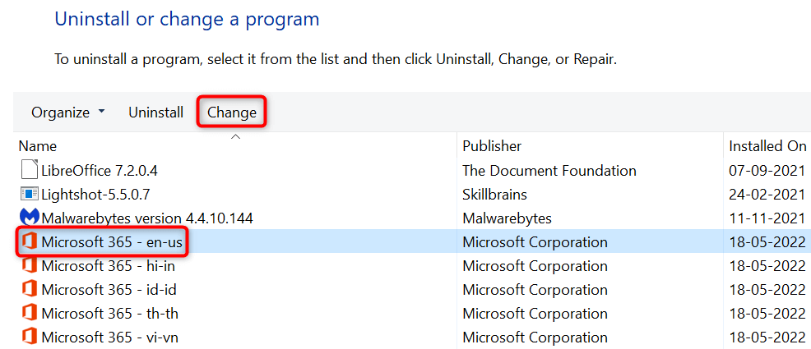The width and height of the screenshot is (811, 349).
Task: Click the Lightshot-5.5.0.7 program icon
Action: 29,195
